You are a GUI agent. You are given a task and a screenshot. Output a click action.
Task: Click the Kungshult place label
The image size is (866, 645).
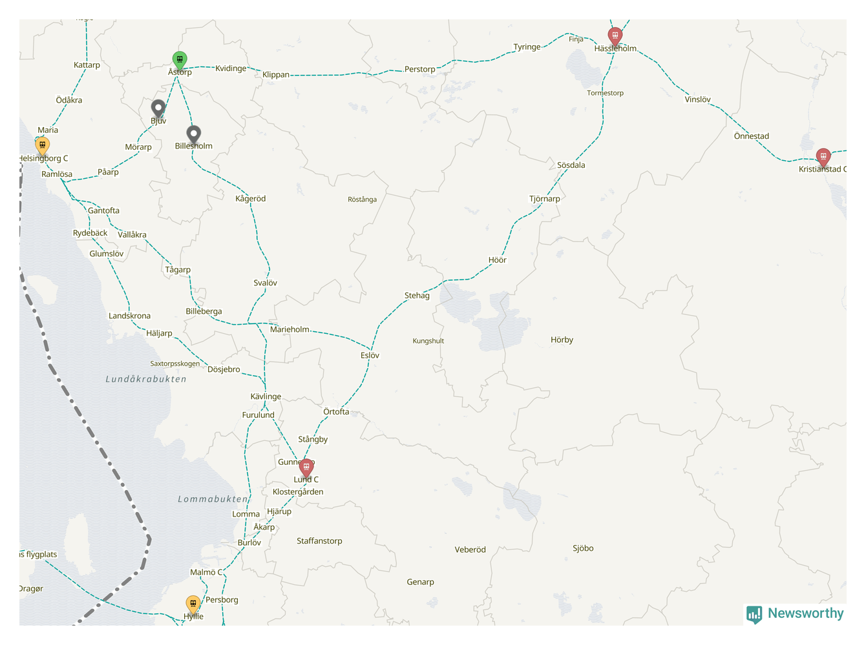428,341
